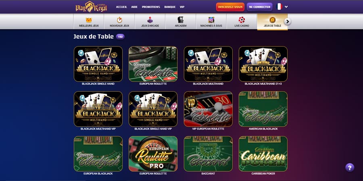Launch the Caribbean Poker game thumbnail
The image size is (363, 181).
(x=263, y=154)
